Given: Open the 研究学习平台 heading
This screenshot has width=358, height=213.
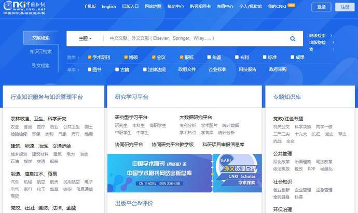Looking at the screenshot, I should (x=132, y=97).
